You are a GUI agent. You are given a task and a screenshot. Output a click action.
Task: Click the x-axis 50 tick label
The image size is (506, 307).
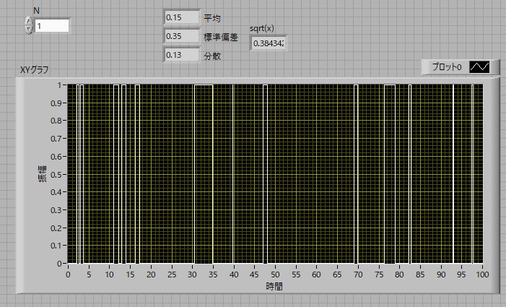(x=275, y=274)
